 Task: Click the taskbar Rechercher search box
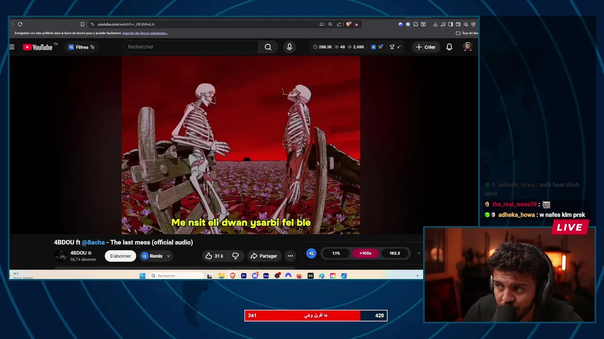pos(176,276)
